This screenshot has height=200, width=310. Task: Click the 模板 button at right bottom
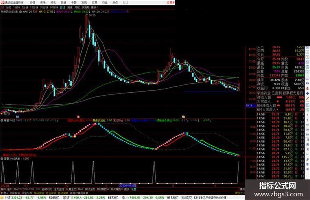coord(242,189)
